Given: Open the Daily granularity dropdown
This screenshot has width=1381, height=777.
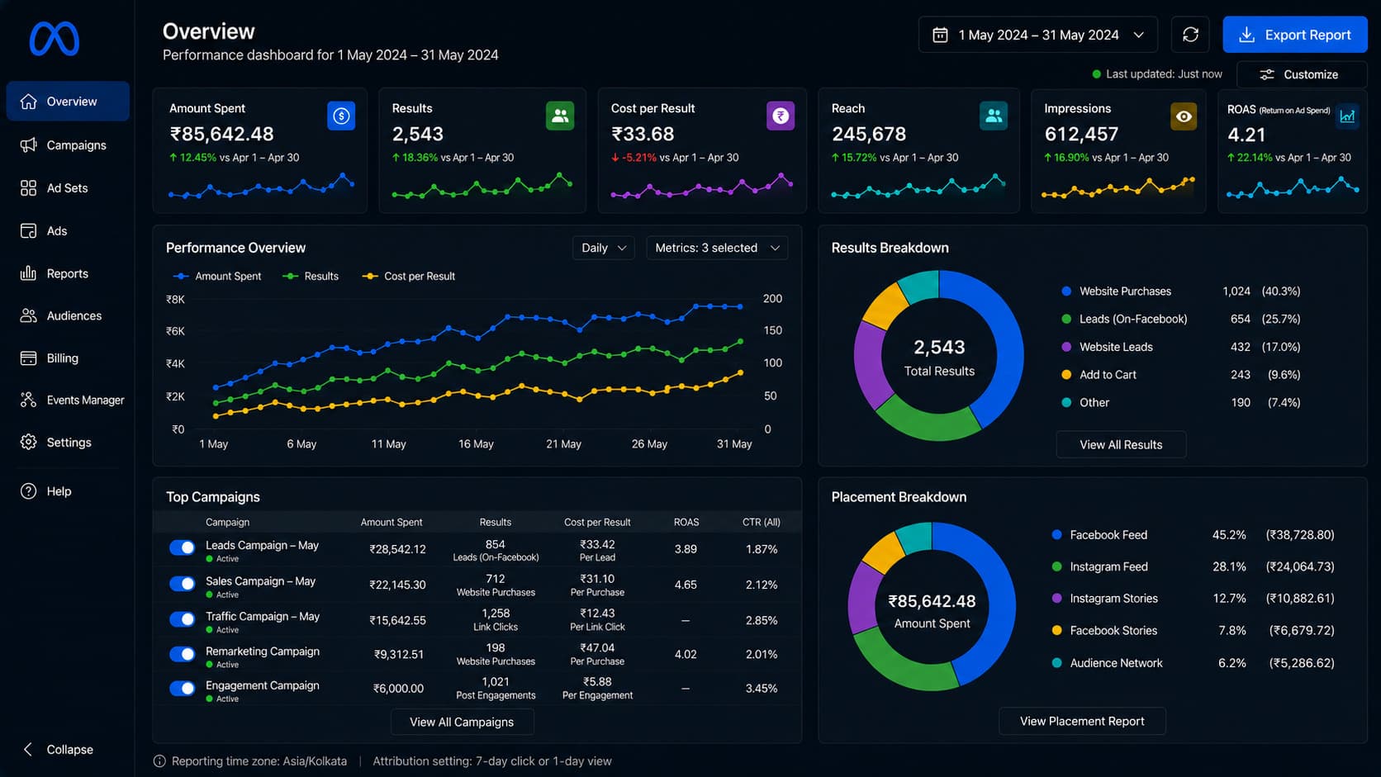Looking at the screenshot, I should coord(604,248).
